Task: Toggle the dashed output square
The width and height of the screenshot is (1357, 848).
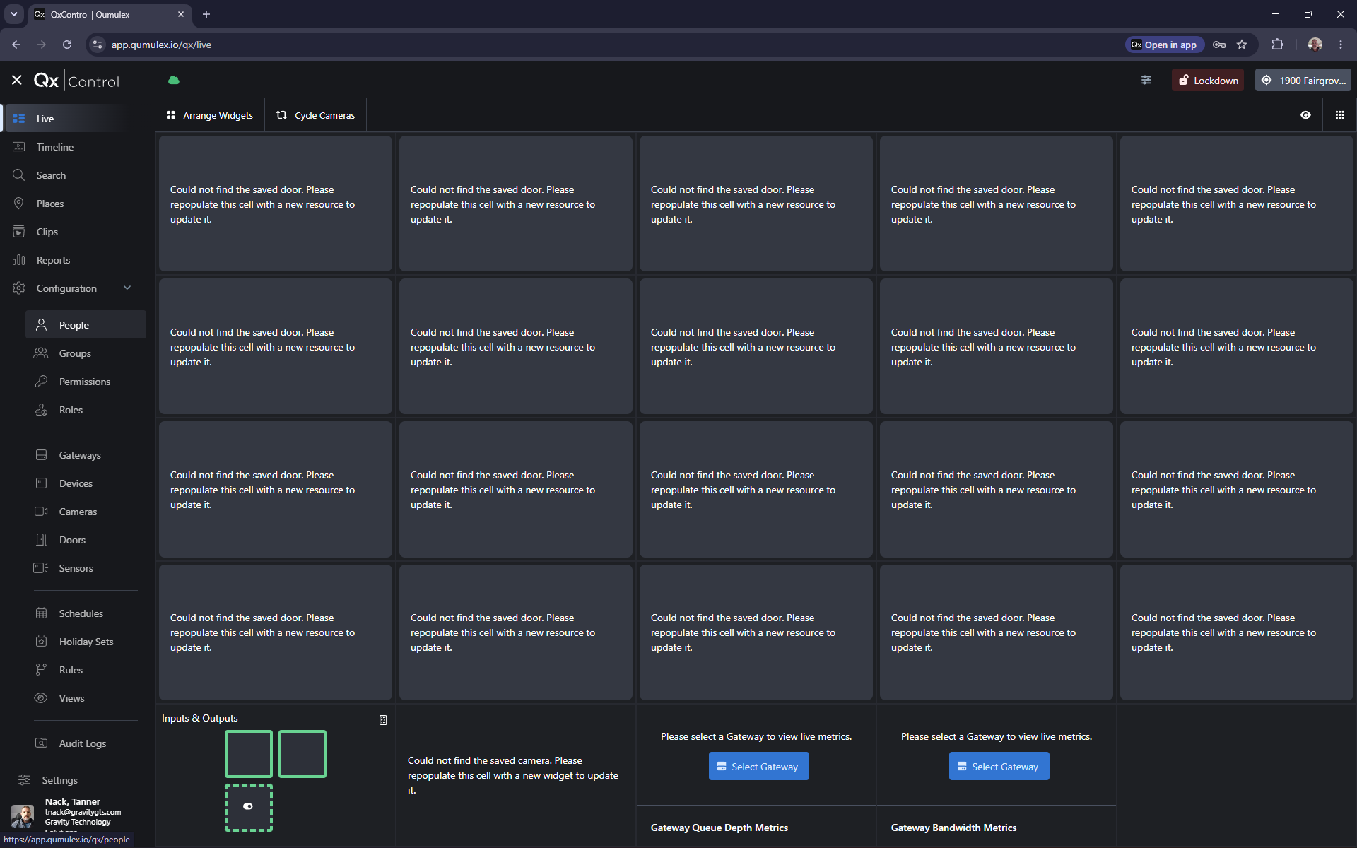Action: click(x=249, y=807)
